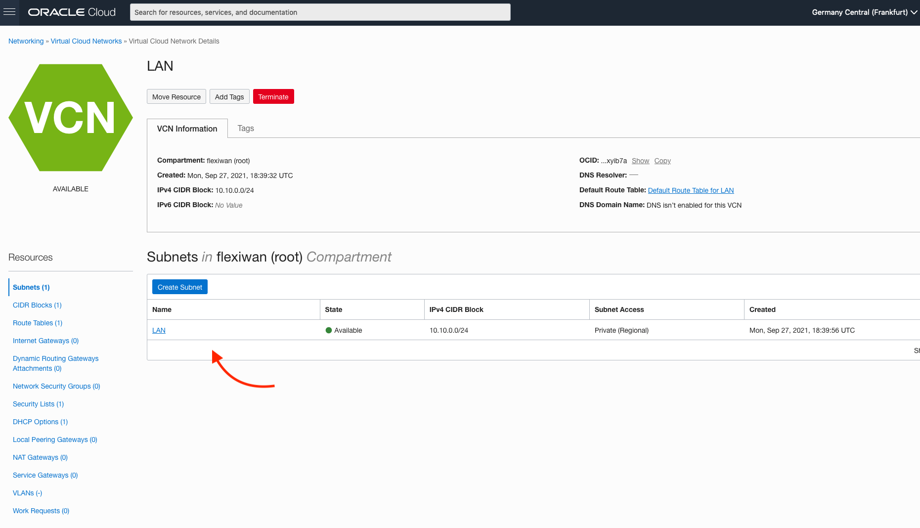Open NAT Gateways resource section
Viewport: 920px width, 528px height.
(x=40, y=457)
